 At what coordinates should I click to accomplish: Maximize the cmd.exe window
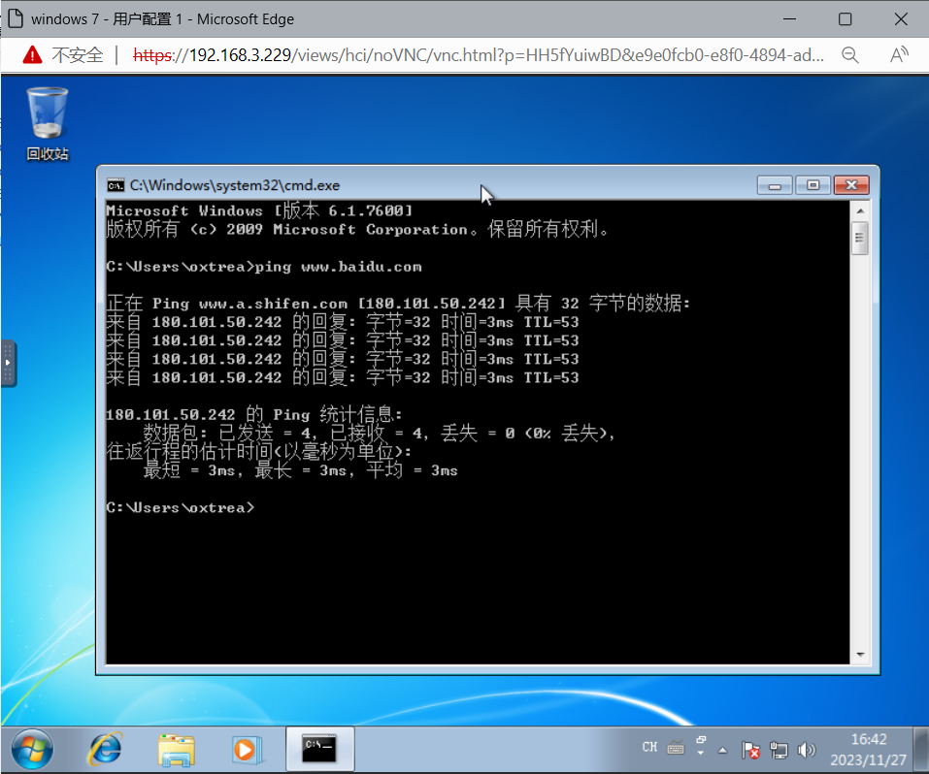(x=813, y=185)
